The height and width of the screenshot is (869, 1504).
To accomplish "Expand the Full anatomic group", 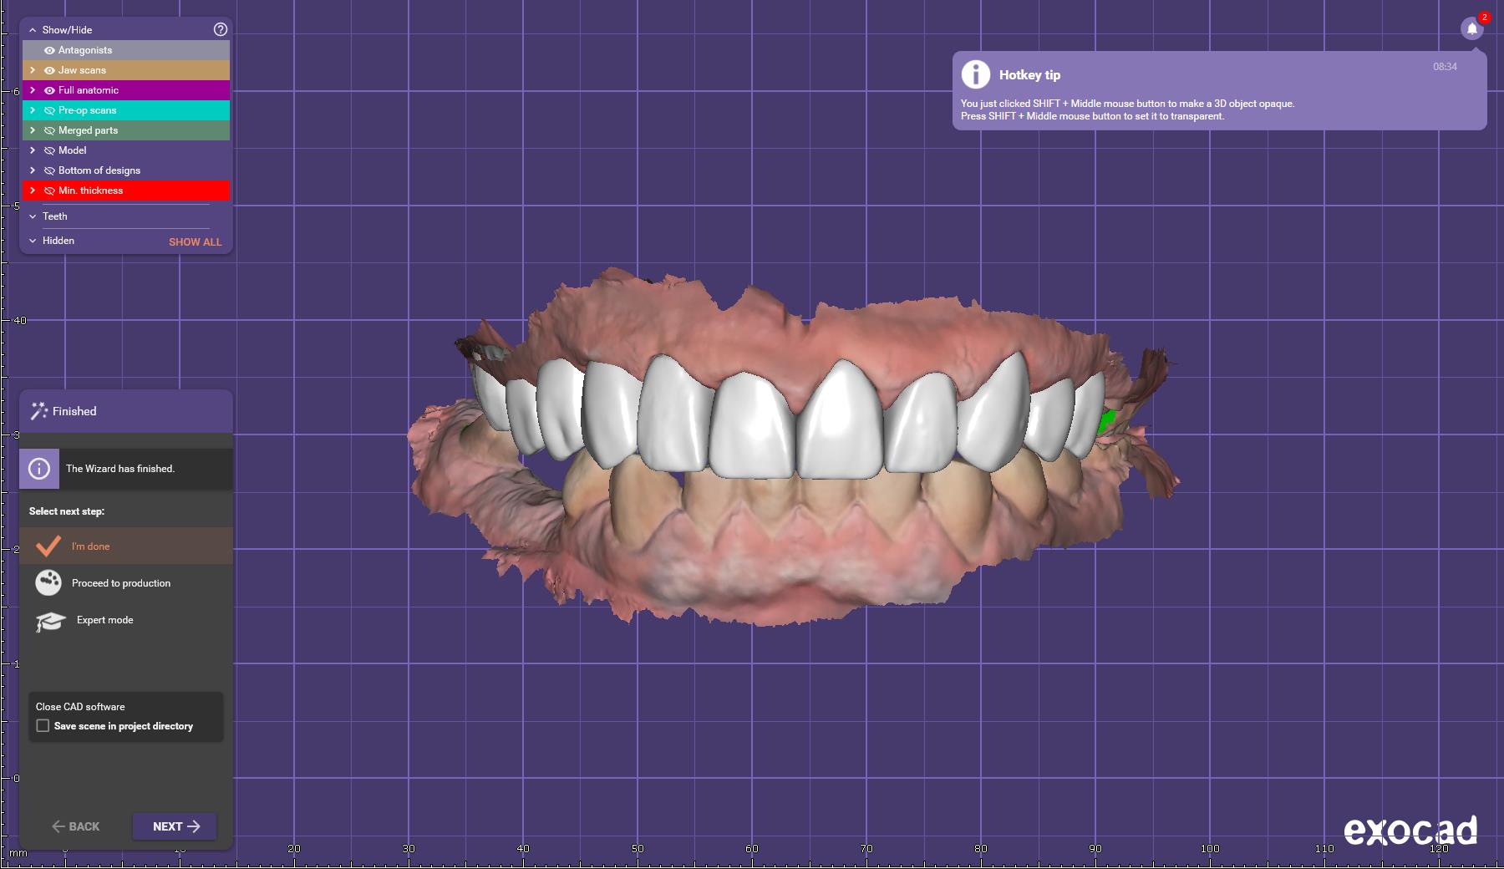I will 33,90.
